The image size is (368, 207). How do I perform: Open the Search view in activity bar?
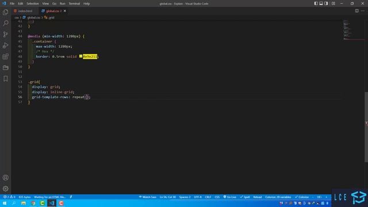pyautogui.click(x=5, y=23)
